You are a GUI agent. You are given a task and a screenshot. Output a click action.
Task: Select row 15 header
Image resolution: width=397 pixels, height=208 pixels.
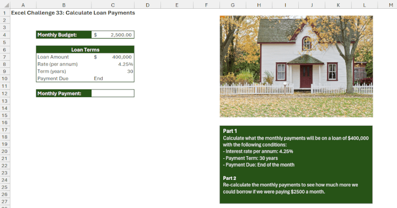click(x=5, y=115)
